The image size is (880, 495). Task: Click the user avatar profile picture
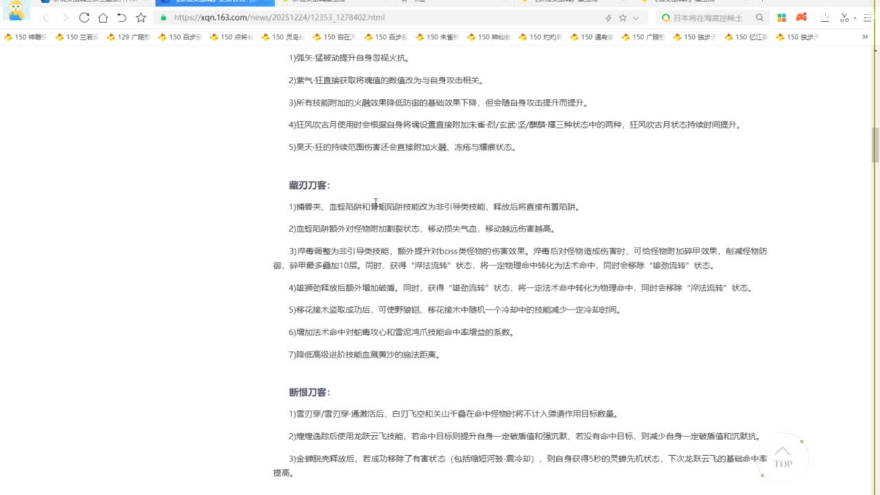tap(15, 10)
